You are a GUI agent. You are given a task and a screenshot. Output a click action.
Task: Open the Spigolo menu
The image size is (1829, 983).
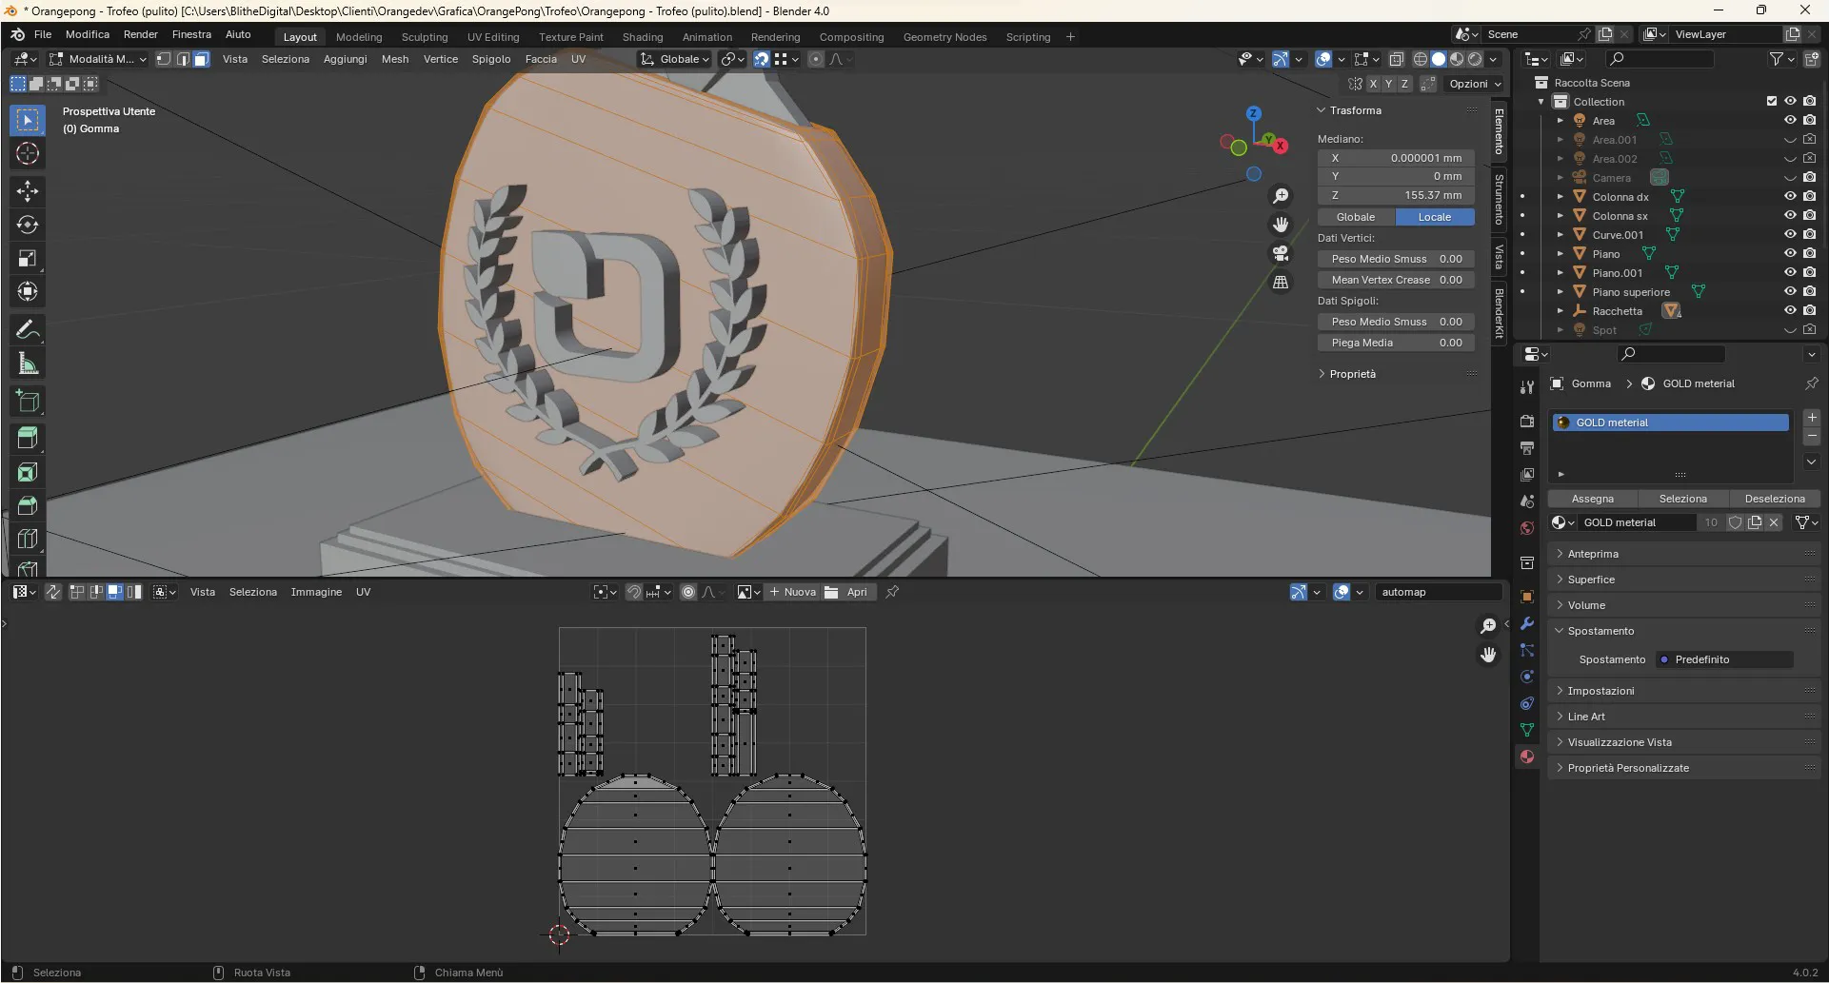(x=491, y=59)
